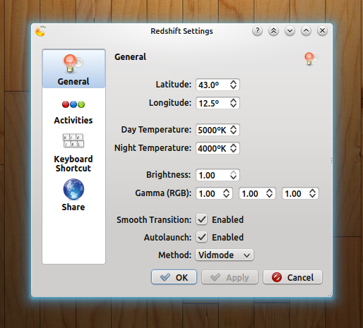The width and height of the screenshot is (363, 328).
Task: Click the Day Temperature spinner arrows
Action: pos(233,130)
